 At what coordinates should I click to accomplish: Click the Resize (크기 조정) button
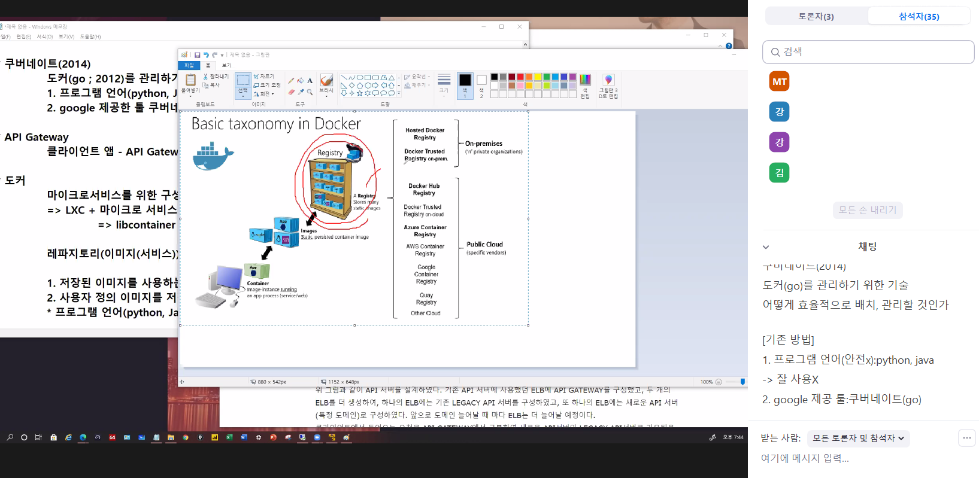[x=267, y=85]
